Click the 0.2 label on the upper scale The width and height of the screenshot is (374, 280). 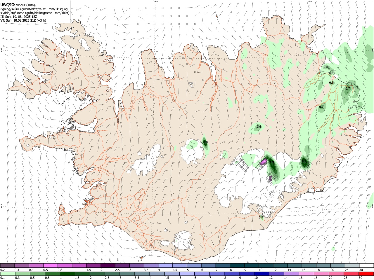coord(3,270)
